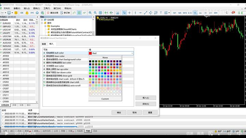Click the Load (L) button
The width and height of the screenshot is (246, 138).
[x=145, y=97]
